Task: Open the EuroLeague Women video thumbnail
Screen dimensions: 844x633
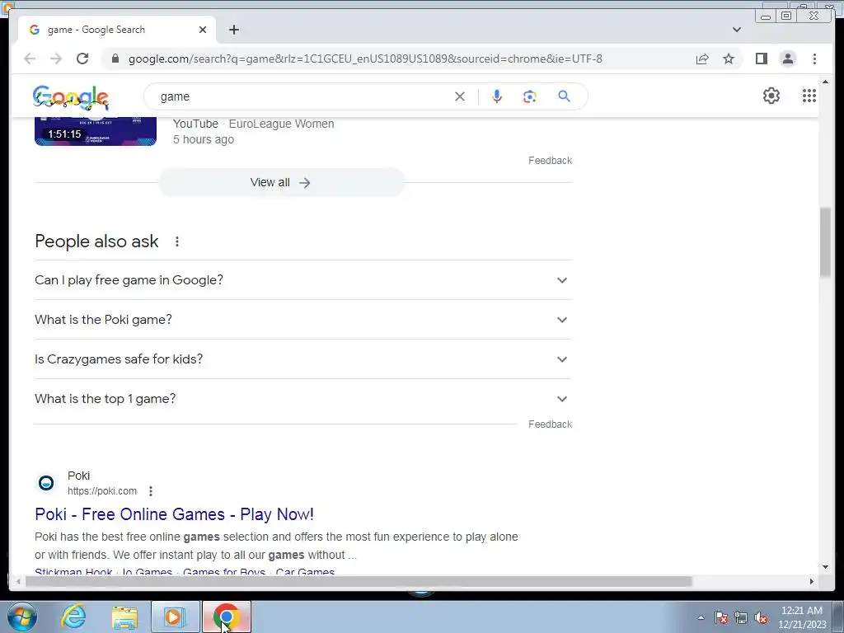Action: point(96,131)
